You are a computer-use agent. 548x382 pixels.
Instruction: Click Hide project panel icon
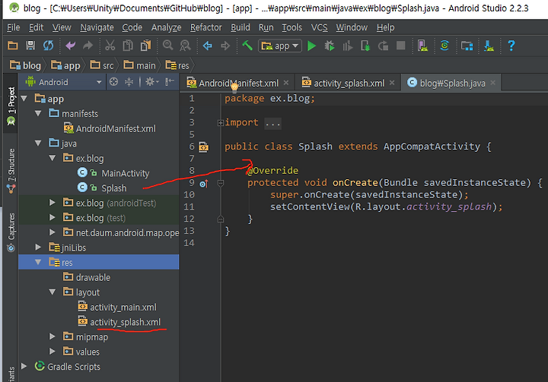point(170,82)
